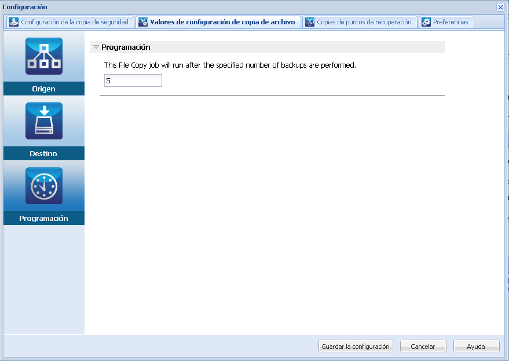The image size is (509, 361).
Task: Open Ayuda for help
Action: 476,345
